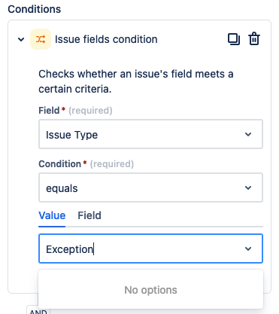The height and width of the screenshot is (314, 279).
Task: Switch to the Value tab
Action: coord(52,215)
